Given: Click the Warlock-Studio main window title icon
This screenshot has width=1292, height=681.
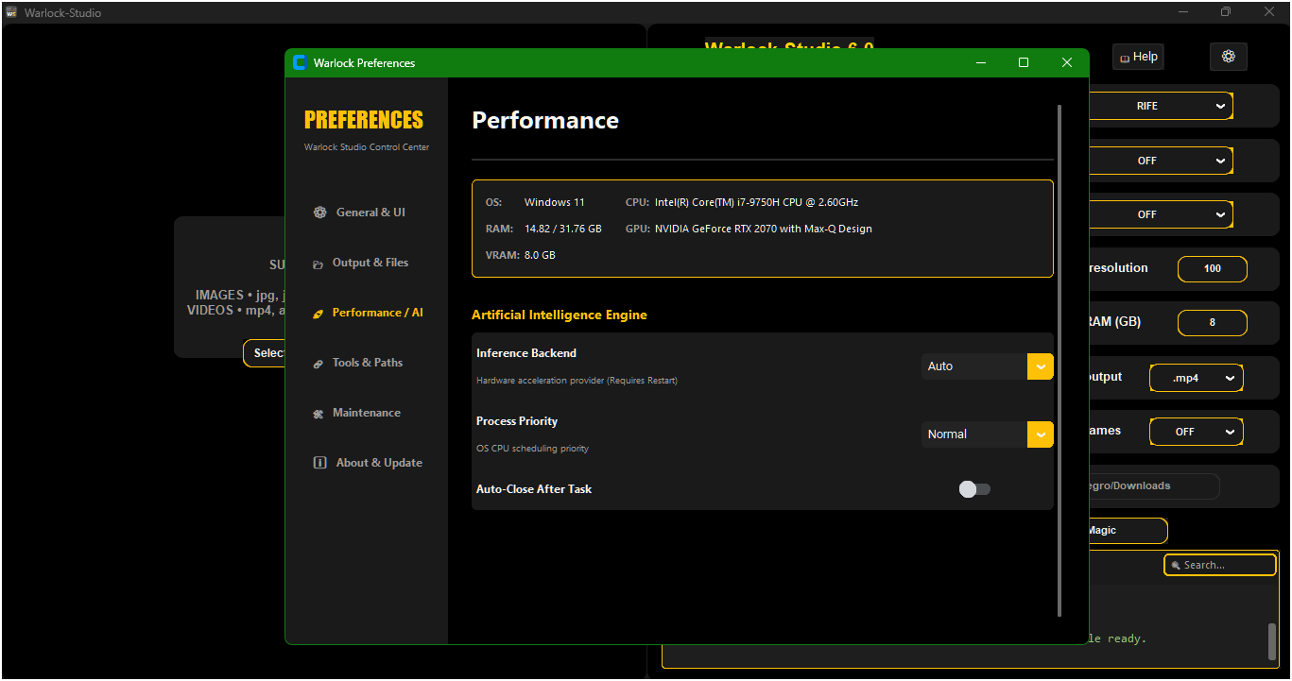Looking at the screenshot, I should (x=11, y=13).
